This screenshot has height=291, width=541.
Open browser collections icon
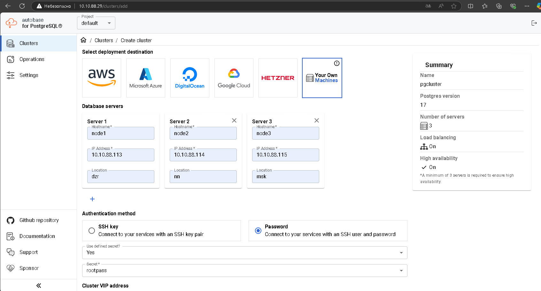pos(499,6)
